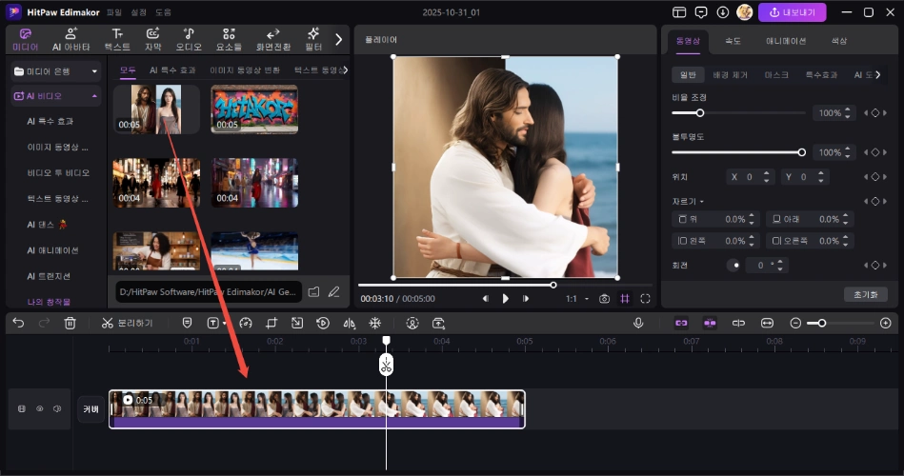Screen dimensions: 904x476
Task: Open the 1:1 aspect ratio dropdown
Action: pyautogui.click(x=576, y=299)
